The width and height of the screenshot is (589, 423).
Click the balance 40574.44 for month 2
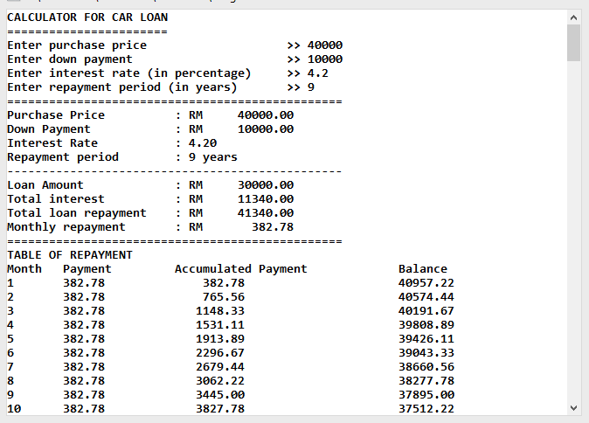pyautogui.click(x=426, y=297)
